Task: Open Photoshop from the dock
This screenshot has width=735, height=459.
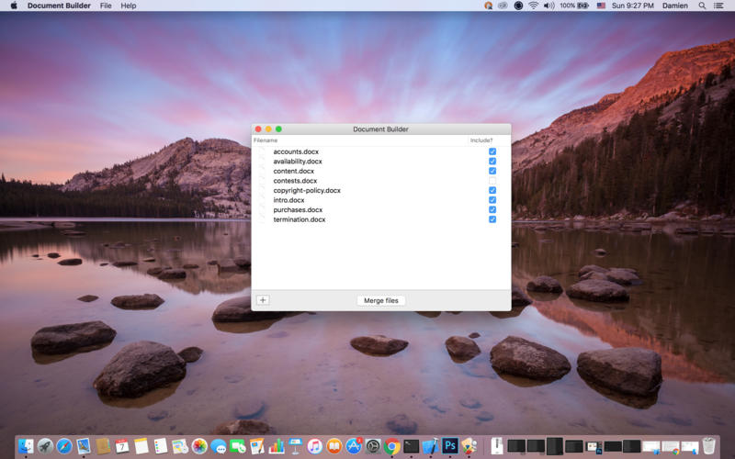Action: [x=450, y=446]
